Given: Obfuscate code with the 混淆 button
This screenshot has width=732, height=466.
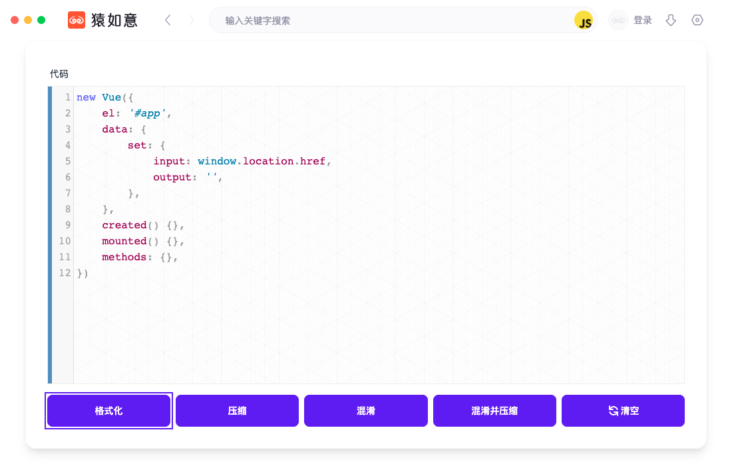Looking at the screenshot, I should pos(365,411).
